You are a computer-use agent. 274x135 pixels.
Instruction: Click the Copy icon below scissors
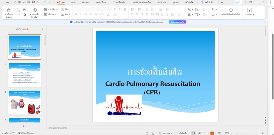tap(24, 14)
